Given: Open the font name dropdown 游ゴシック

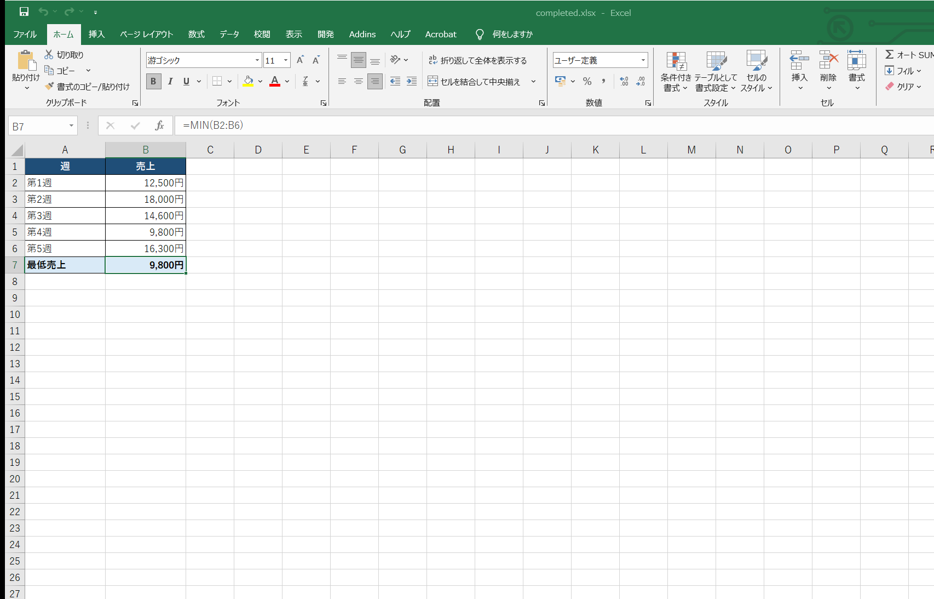Looking at the screenshot, I should [257, 60].
